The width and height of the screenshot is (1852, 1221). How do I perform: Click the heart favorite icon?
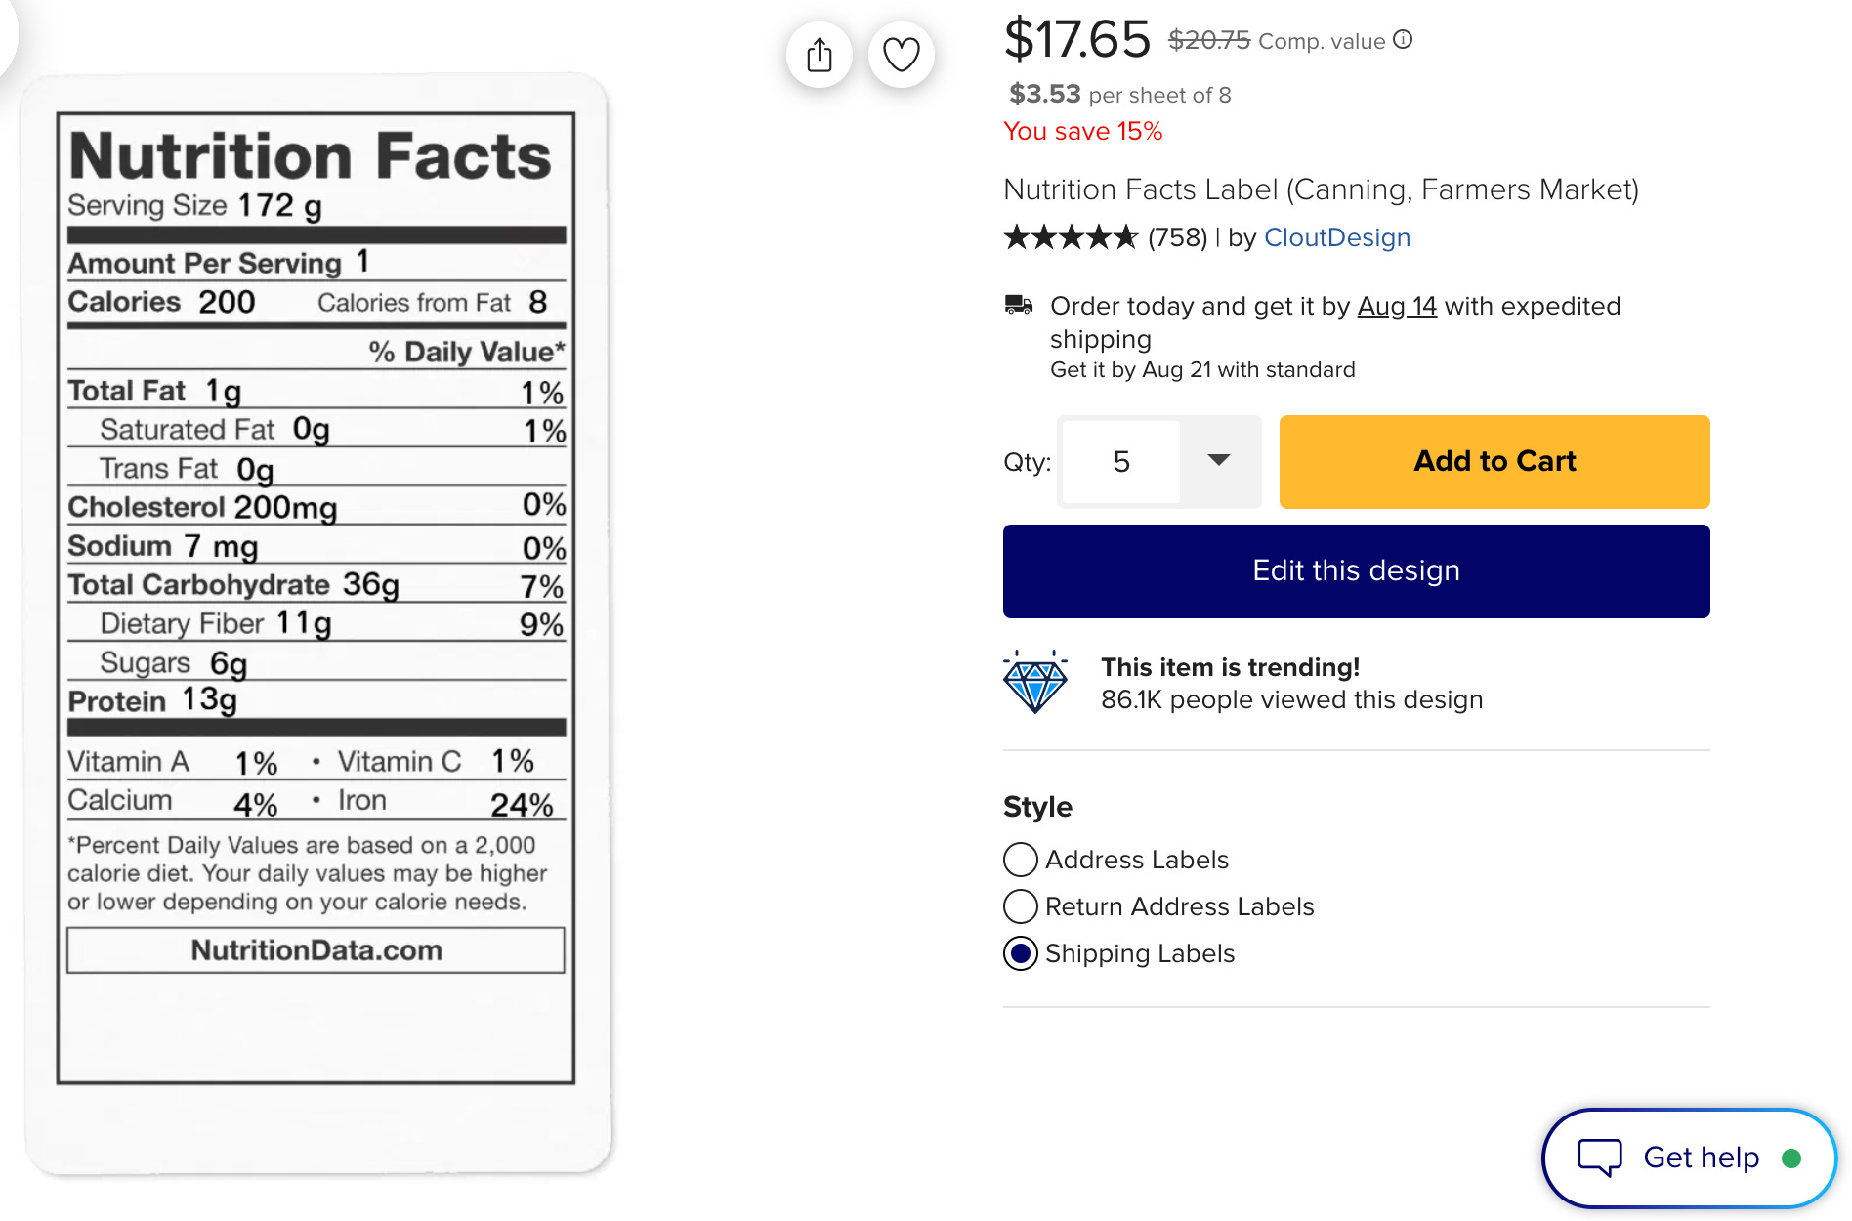click(x=901, y=55)
